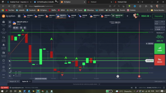Screen dimensions: 166x93
Task: Click the Depositar button
Action: (158, 16)
